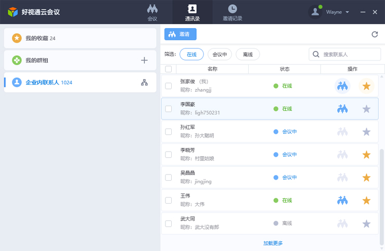Screen dimensions: 385x251
Task: Tick the checkbox for 李晓芳
Action: (x=169, y=155)
